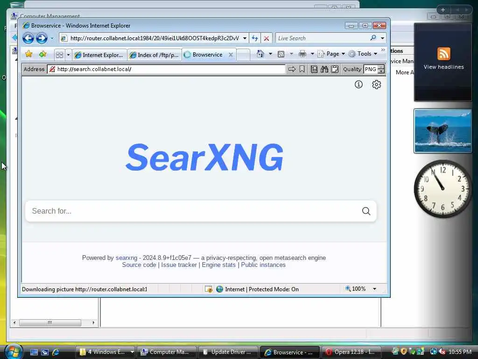Expand the tab list dropdown arrow
Screen dimensions: 478x359
pos(68,55)
